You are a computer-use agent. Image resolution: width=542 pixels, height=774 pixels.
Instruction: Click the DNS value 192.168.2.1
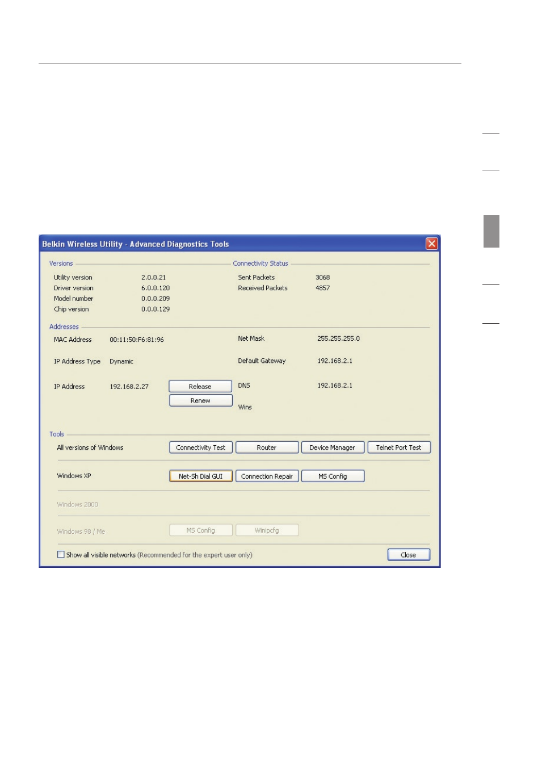tap(335, 386)
